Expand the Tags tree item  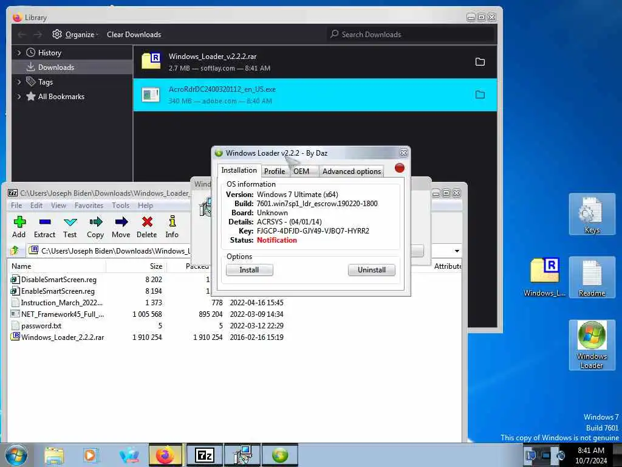19,82
